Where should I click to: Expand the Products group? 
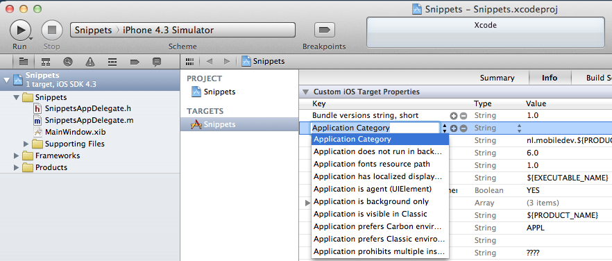coord(16,167)
